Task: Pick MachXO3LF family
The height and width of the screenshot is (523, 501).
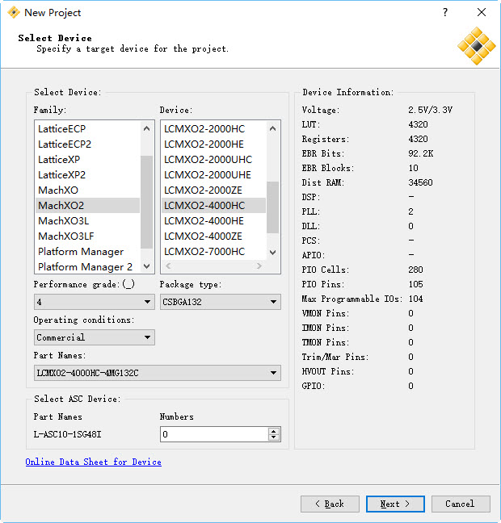Action: point(87,236)
